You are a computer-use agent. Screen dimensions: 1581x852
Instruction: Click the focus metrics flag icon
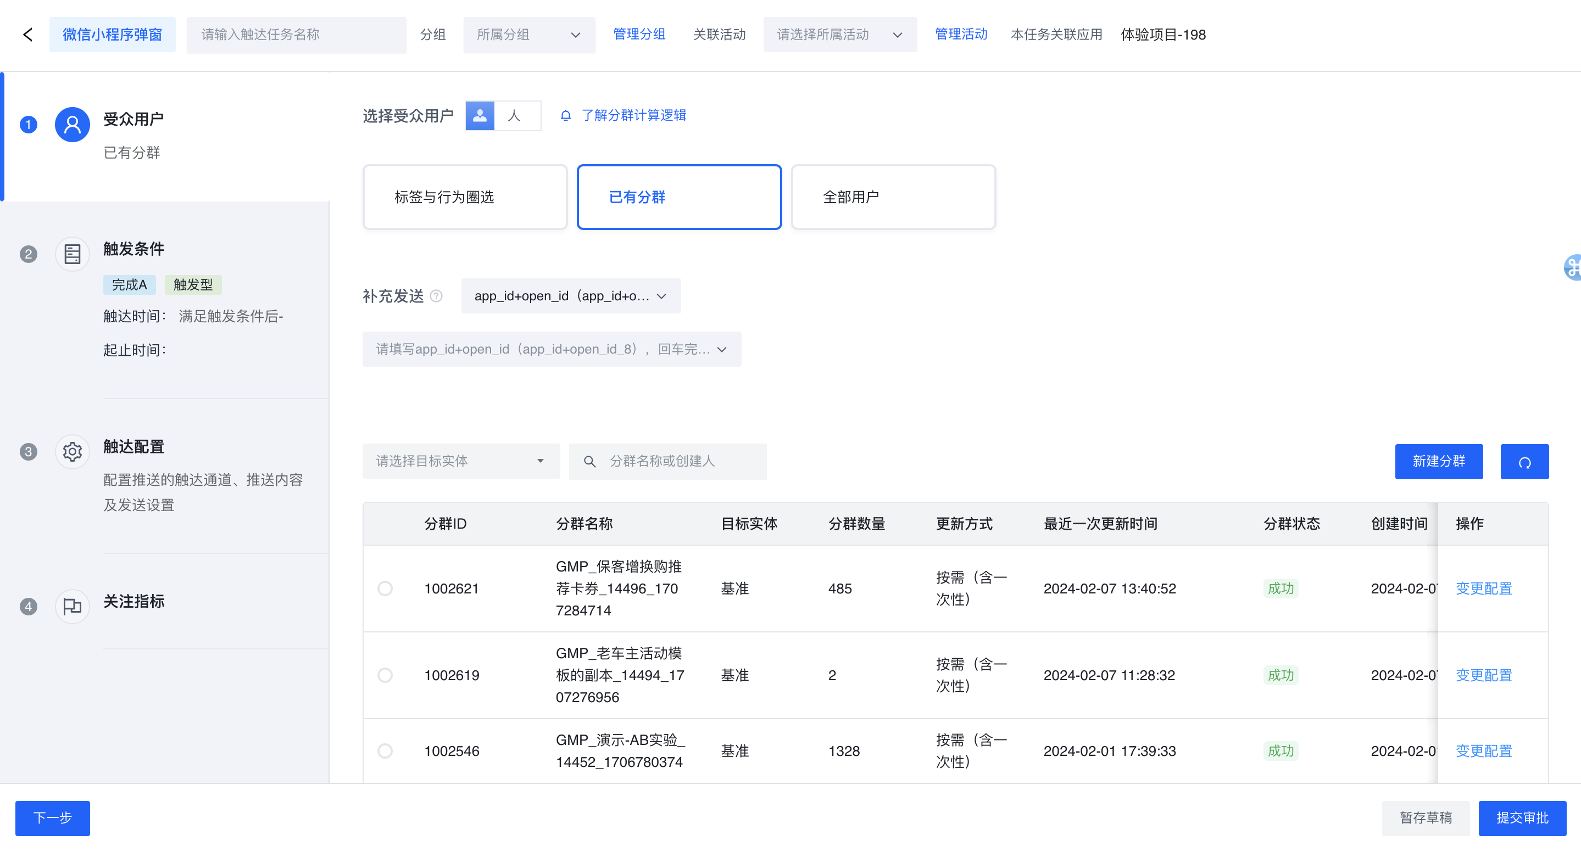coord(73,606)
